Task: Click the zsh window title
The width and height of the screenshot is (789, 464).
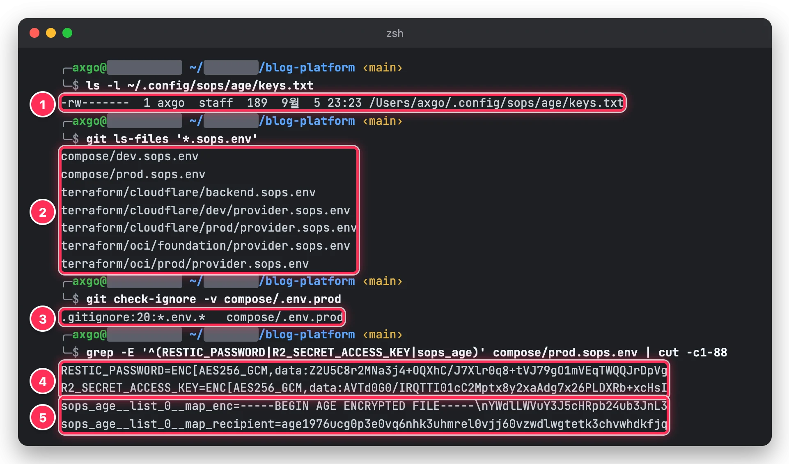Action: click(394, 33)
